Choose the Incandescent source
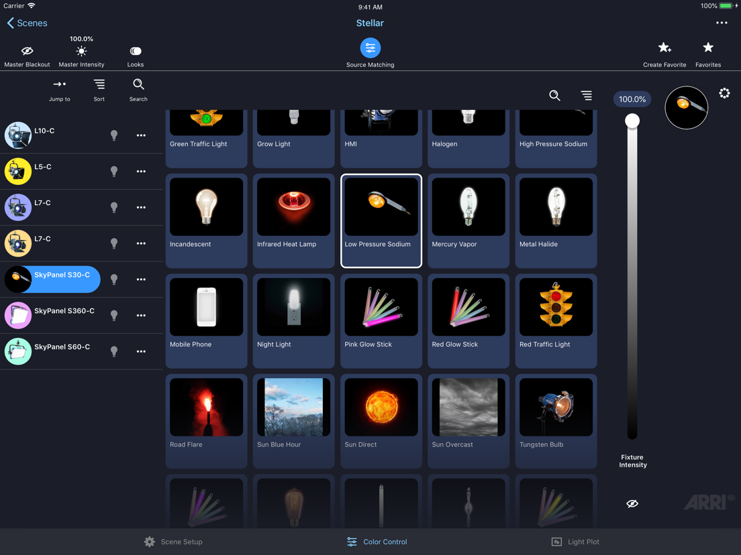741x555 pixels. click(x=207, y=221)
